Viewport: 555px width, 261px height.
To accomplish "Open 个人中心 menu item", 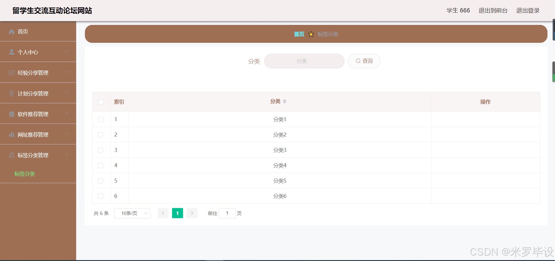I will click(x=38, y=52).
